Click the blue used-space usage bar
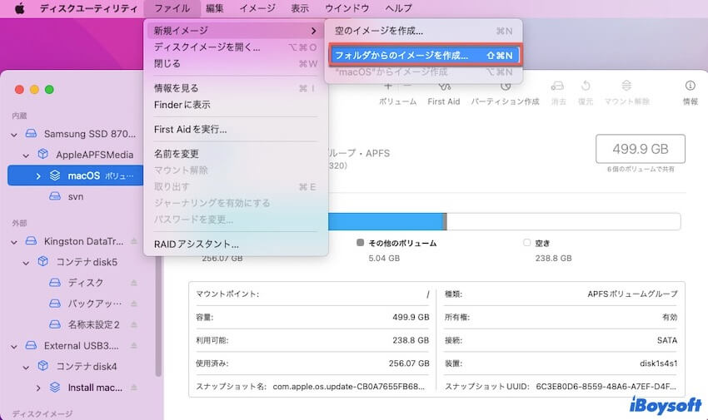 (x=385, y=222)
